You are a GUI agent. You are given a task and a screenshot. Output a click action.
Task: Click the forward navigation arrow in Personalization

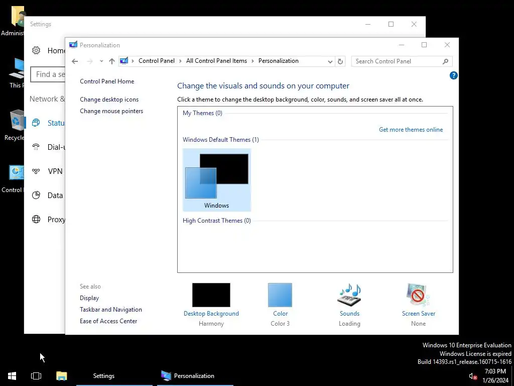tap(90, 61)
